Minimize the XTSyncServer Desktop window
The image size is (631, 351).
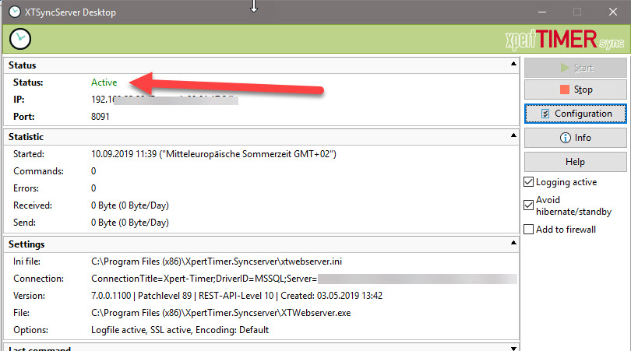pos(542,12)
